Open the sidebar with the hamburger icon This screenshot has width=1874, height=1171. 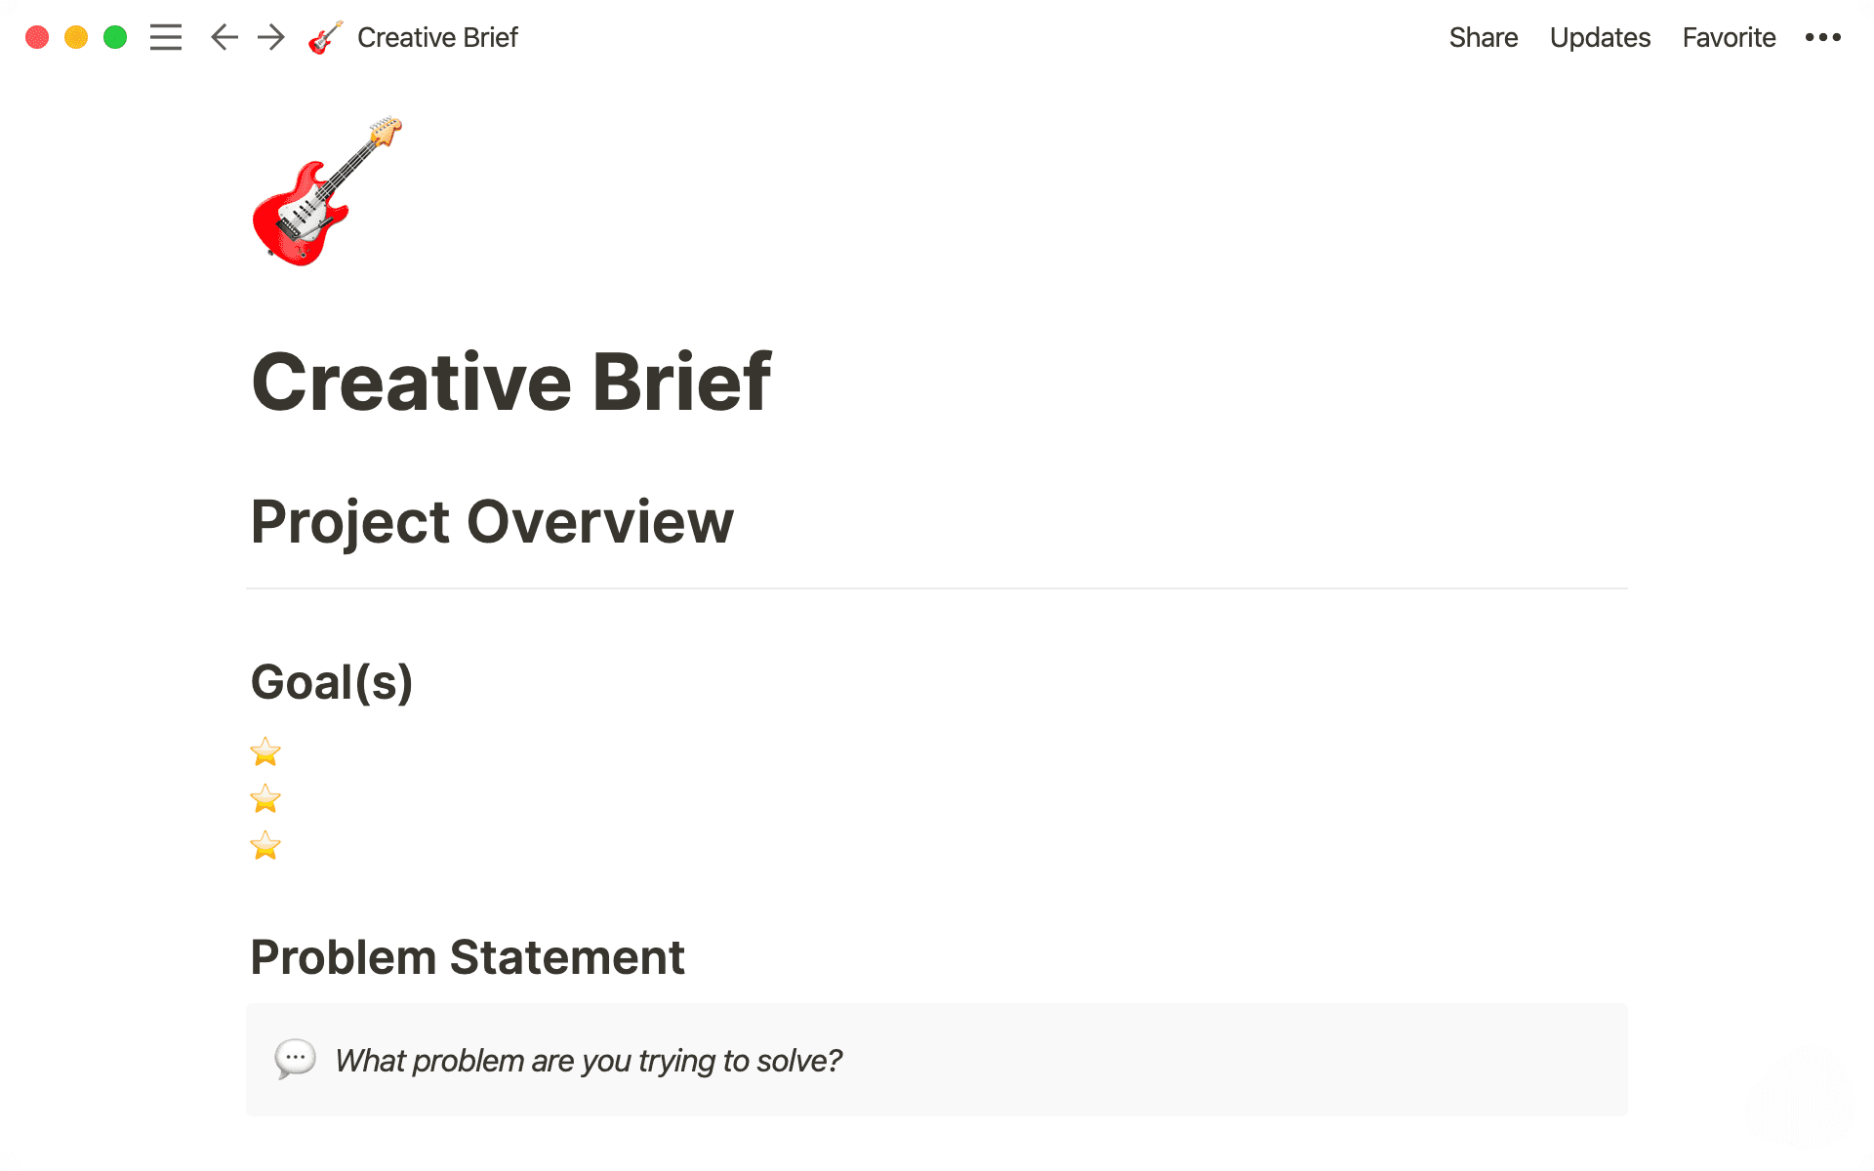point(166,37)
